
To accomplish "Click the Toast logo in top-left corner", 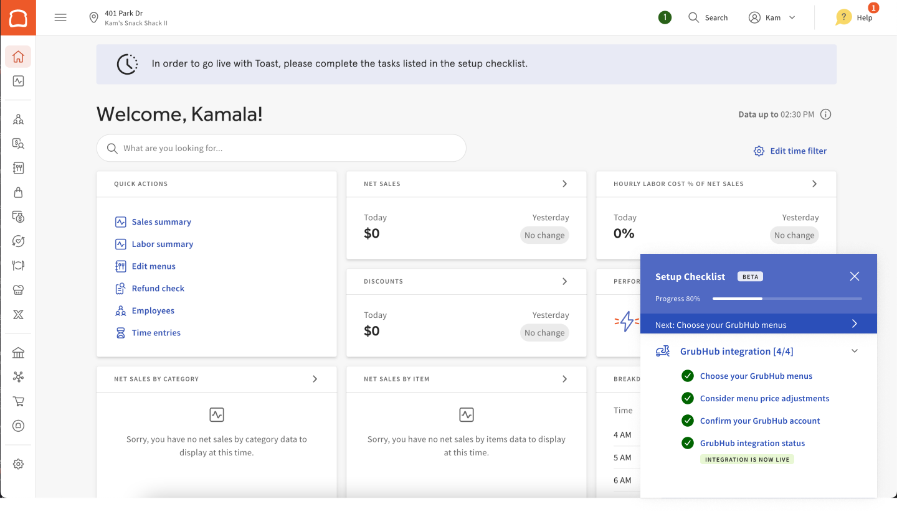I will coord(18,18).
